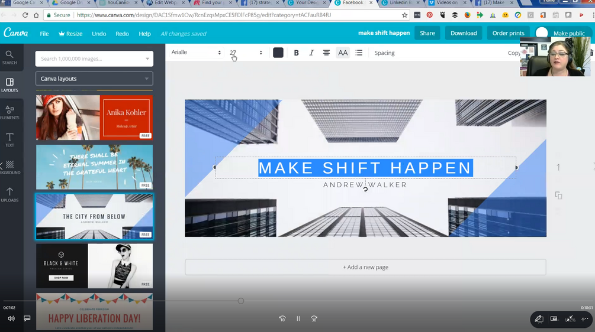Open the Canva layouts dropdown

point(95,79)
